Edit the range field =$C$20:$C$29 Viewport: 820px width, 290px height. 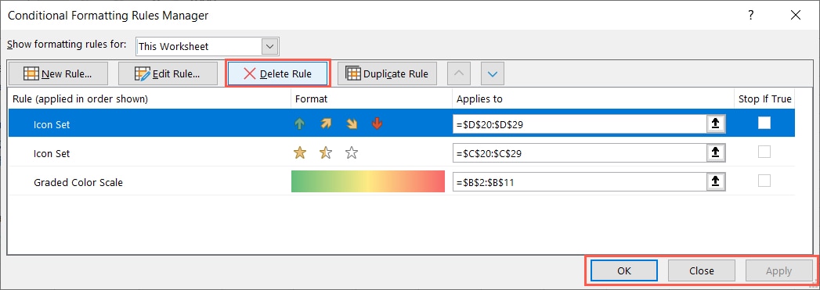point(580,153)
